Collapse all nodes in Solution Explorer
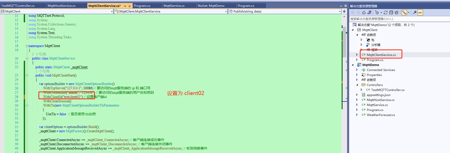This screenshot has height=153, width=450. [391, 12]
